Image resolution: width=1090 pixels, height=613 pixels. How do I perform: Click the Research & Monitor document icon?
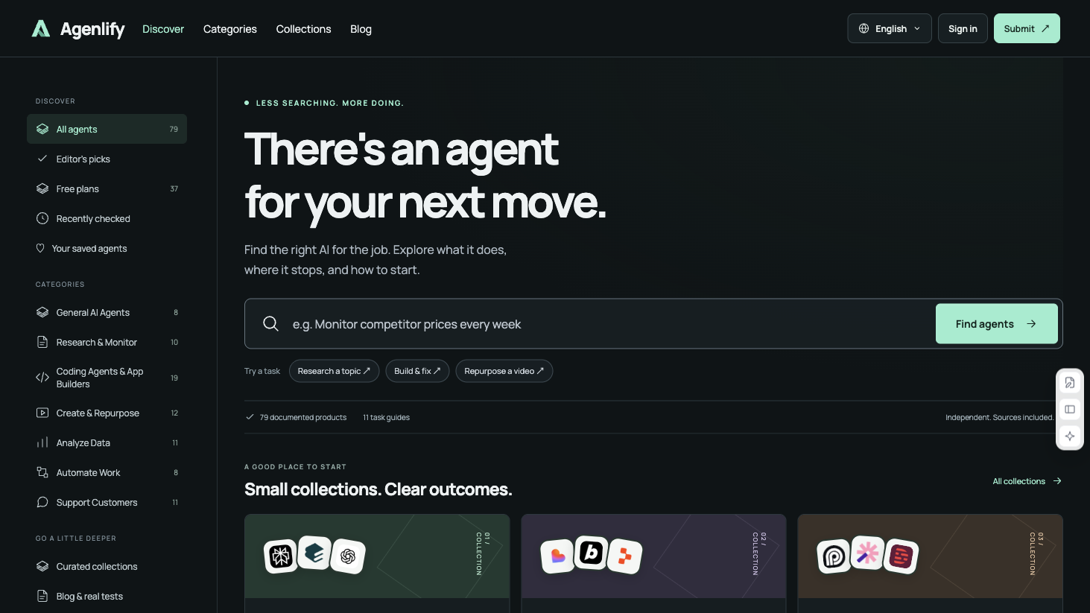(42, 342)
